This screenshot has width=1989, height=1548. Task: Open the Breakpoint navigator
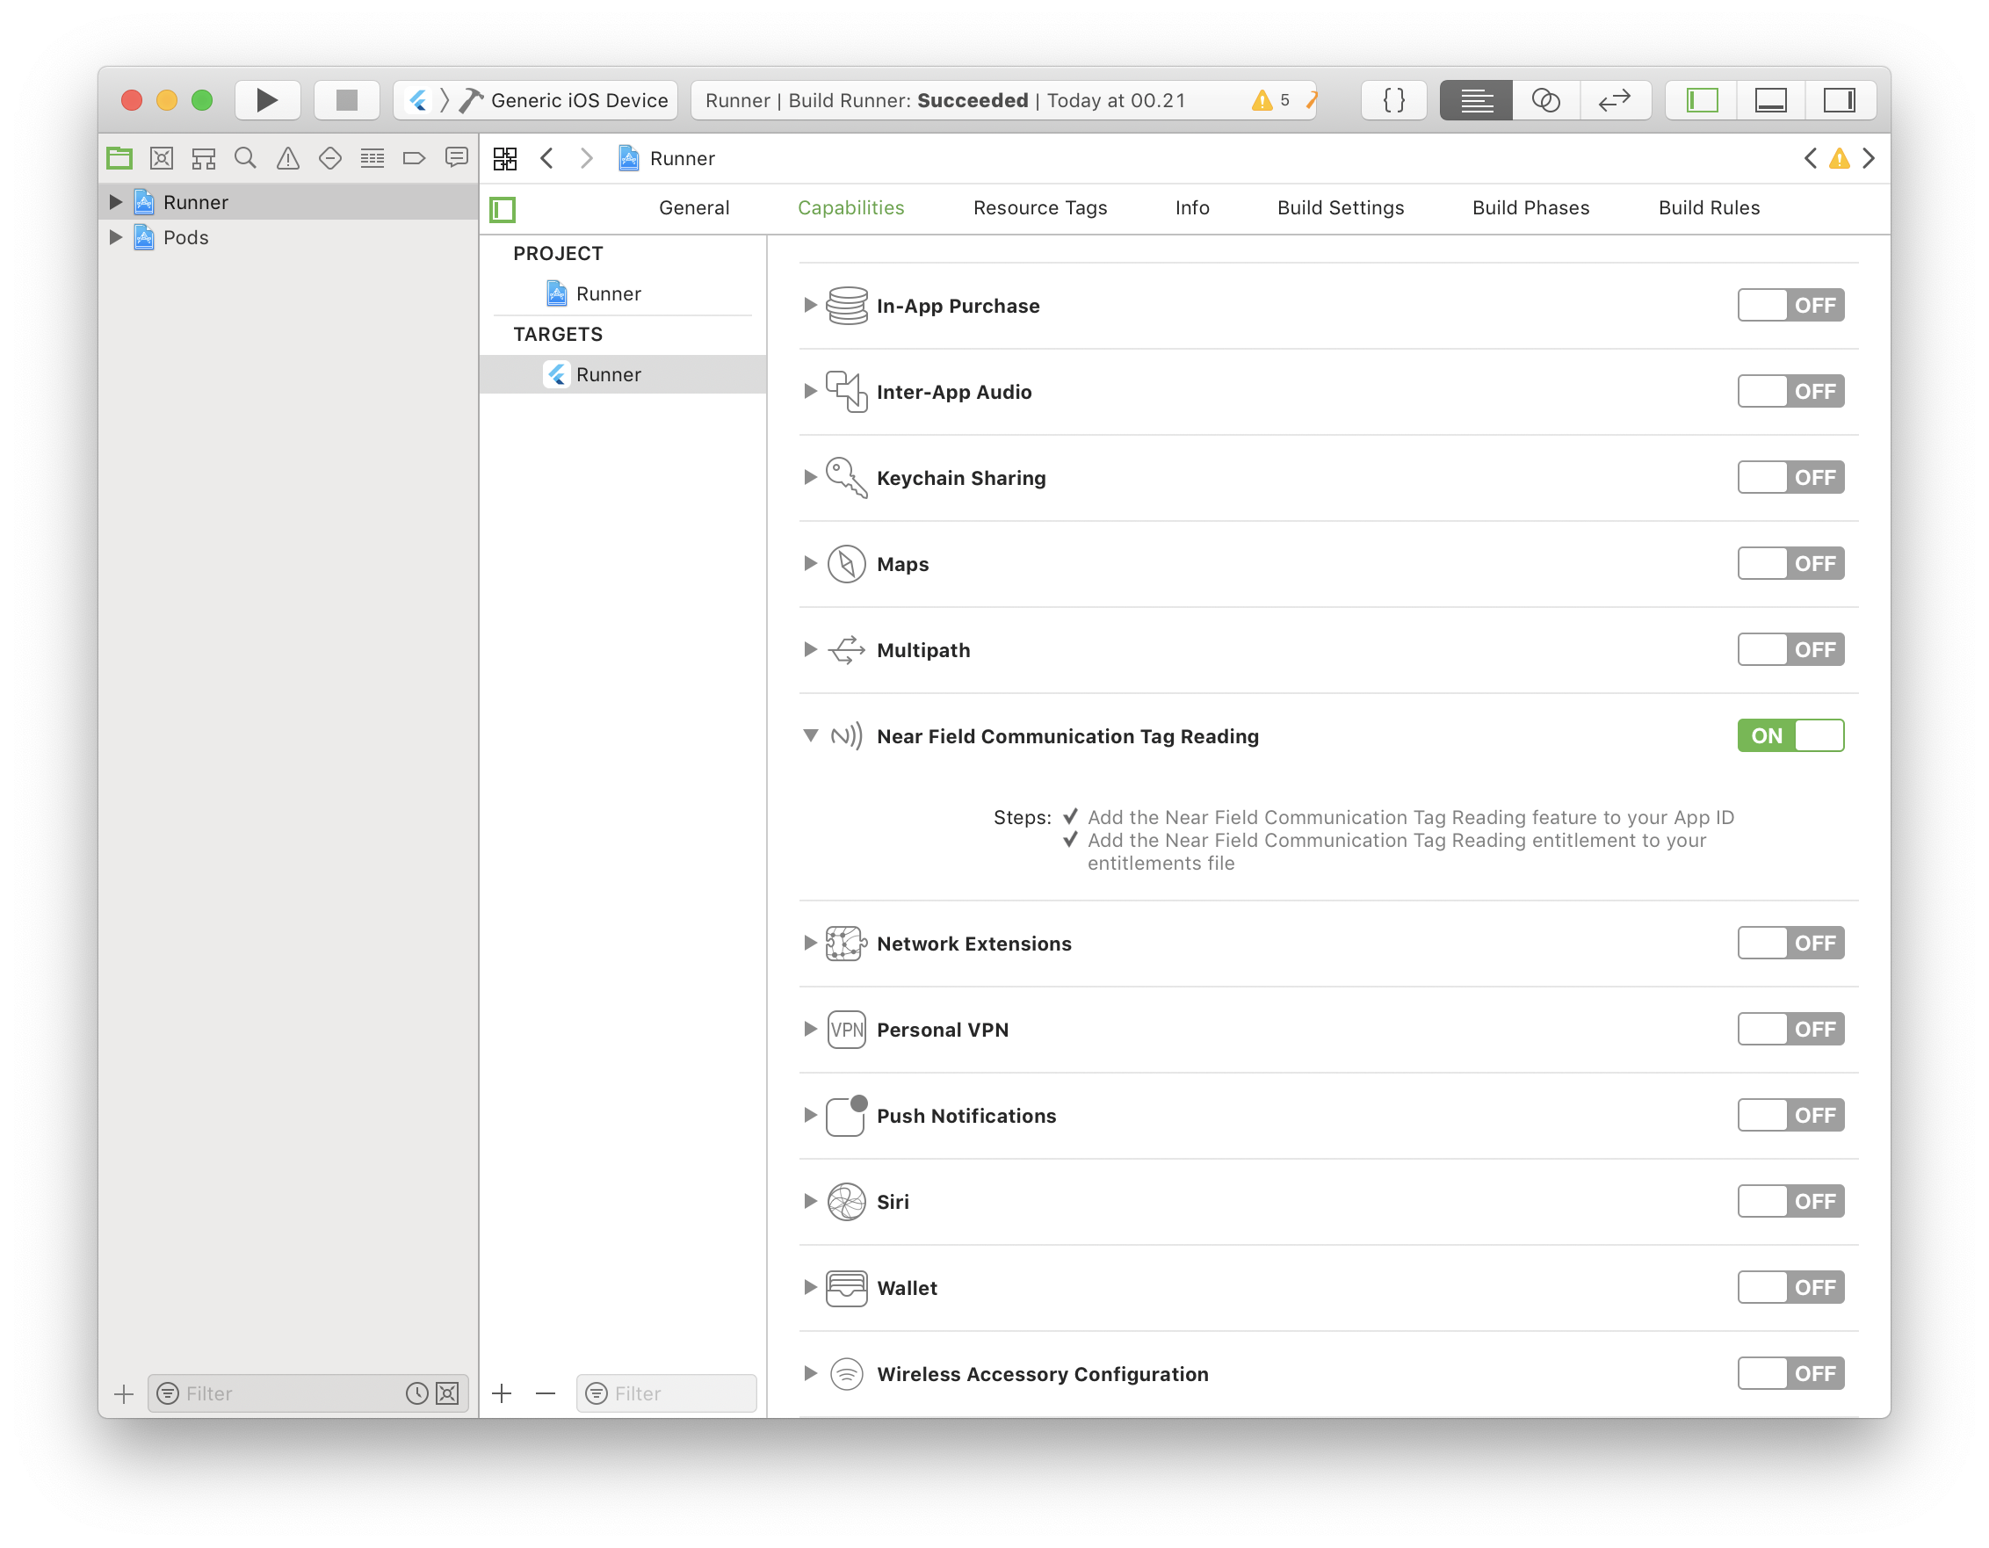[x=415, y=156]
